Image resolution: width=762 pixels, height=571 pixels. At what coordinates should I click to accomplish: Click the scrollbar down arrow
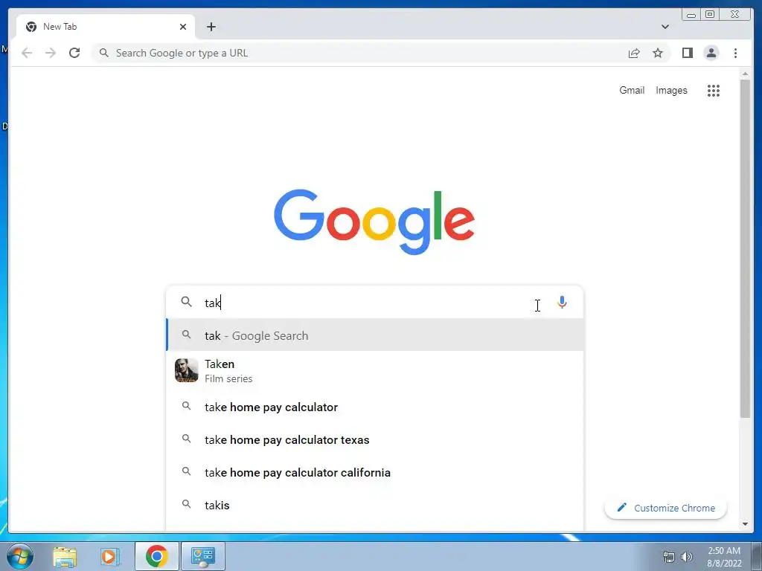click(745, 524)
